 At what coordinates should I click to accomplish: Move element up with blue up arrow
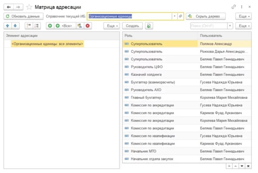(7, 26)
